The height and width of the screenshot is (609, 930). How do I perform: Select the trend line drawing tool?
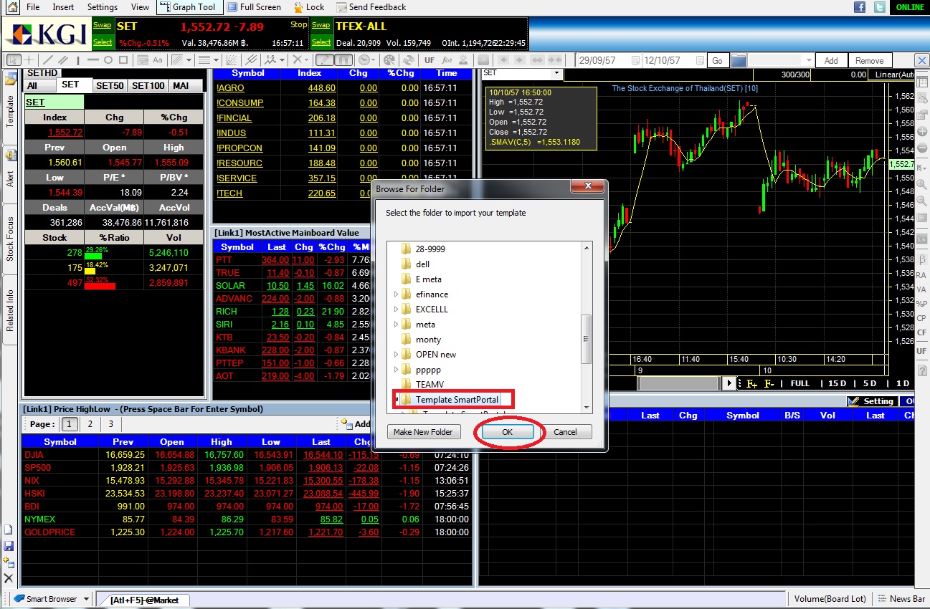tap(47, 60)
